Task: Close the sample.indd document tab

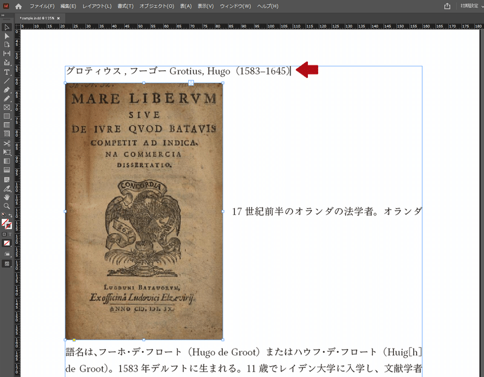Action: pyautogui.click(x=58, y=19)
